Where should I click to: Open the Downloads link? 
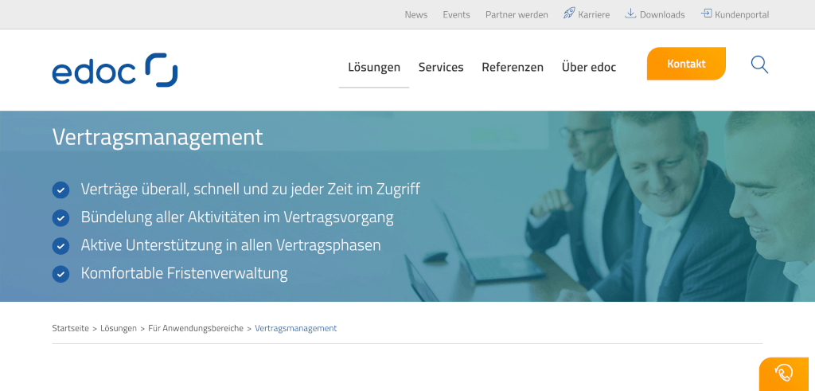(662, 14)
